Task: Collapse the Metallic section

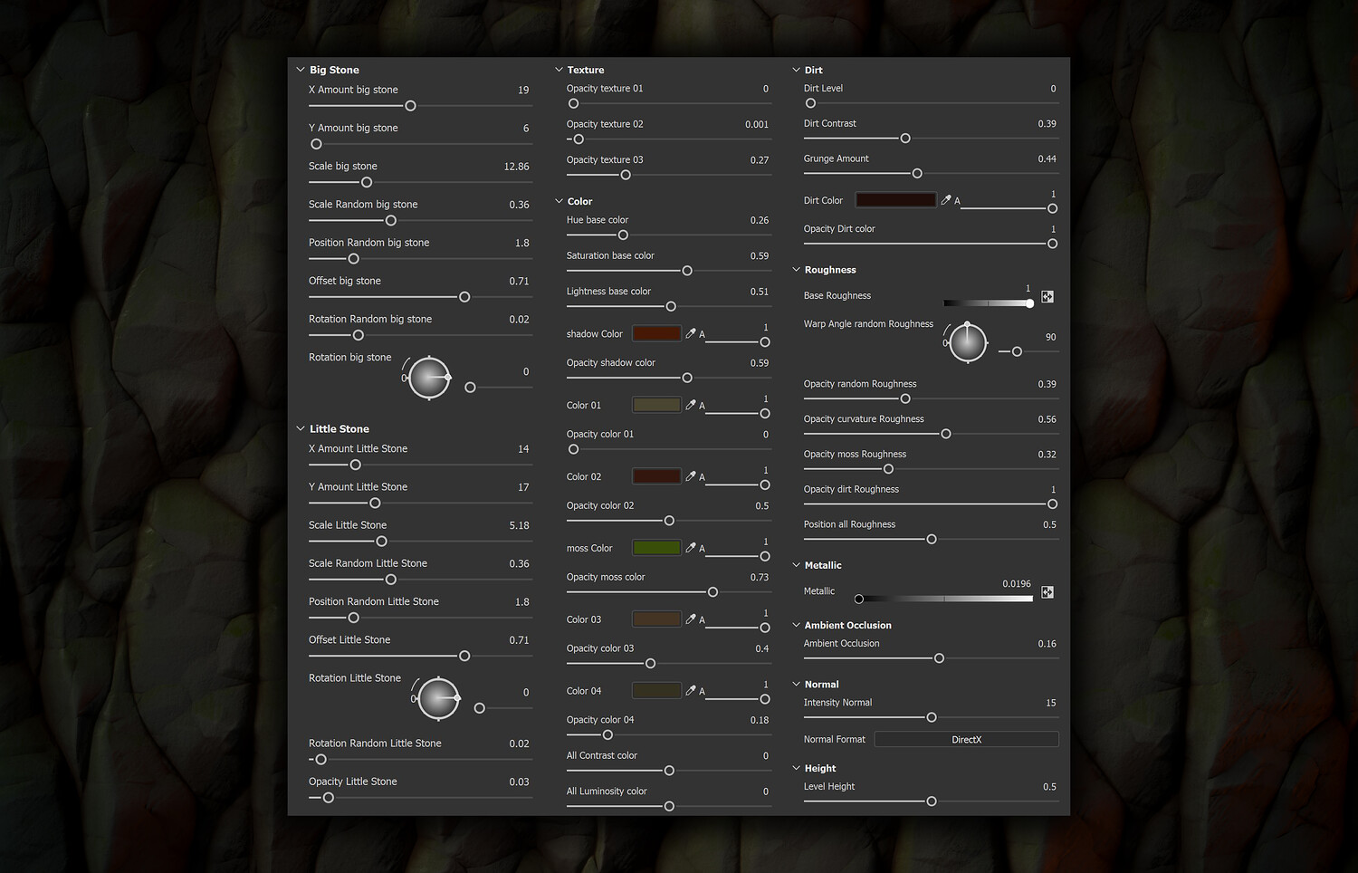Action: [x=796, y=565]
